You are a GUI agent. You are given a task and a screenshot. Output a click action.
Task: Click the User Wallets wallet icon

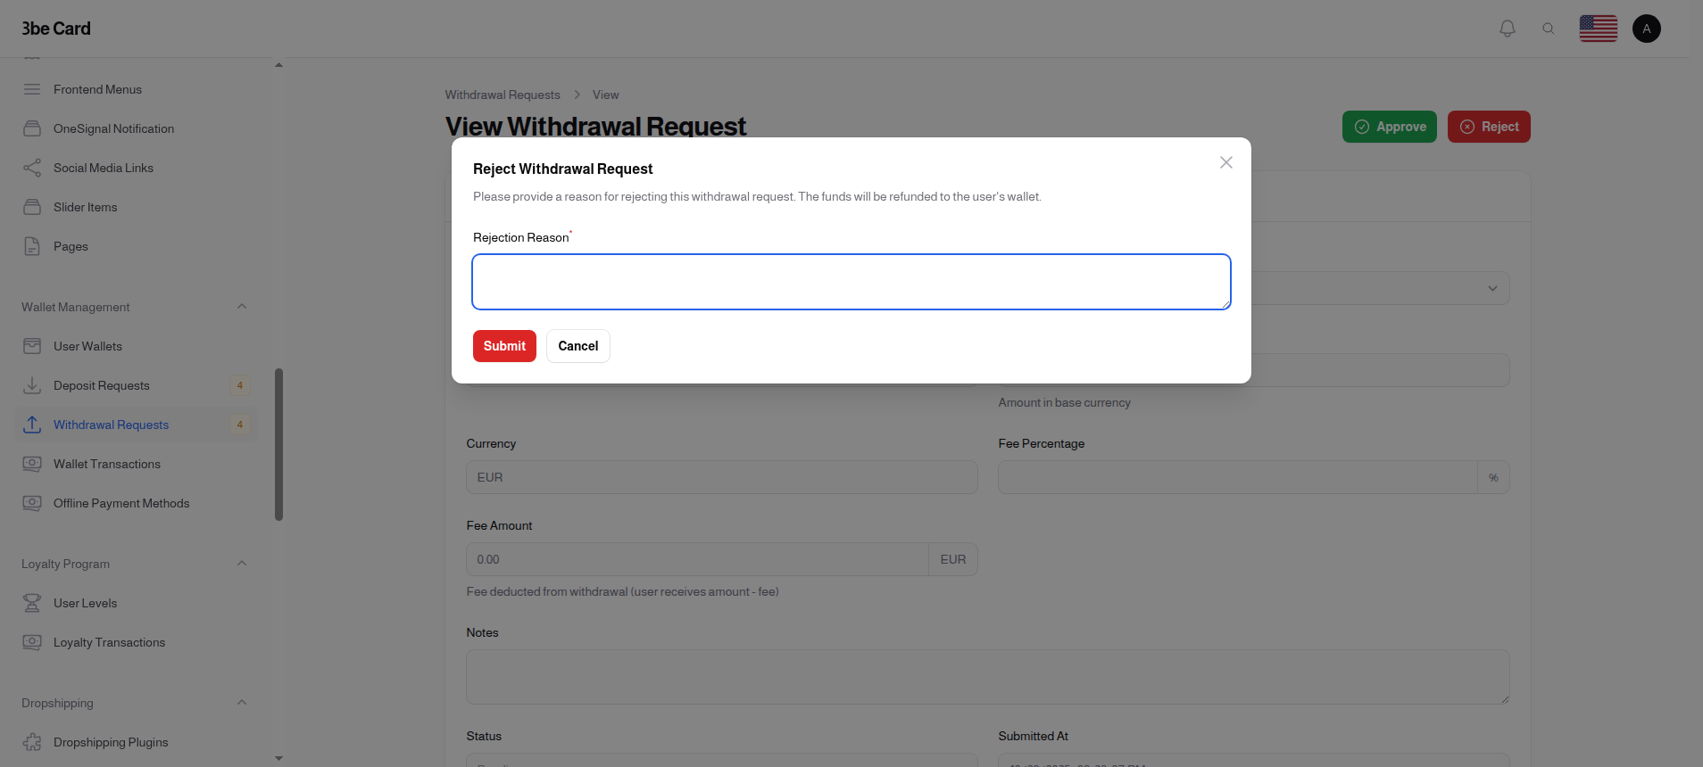(32, 346)
